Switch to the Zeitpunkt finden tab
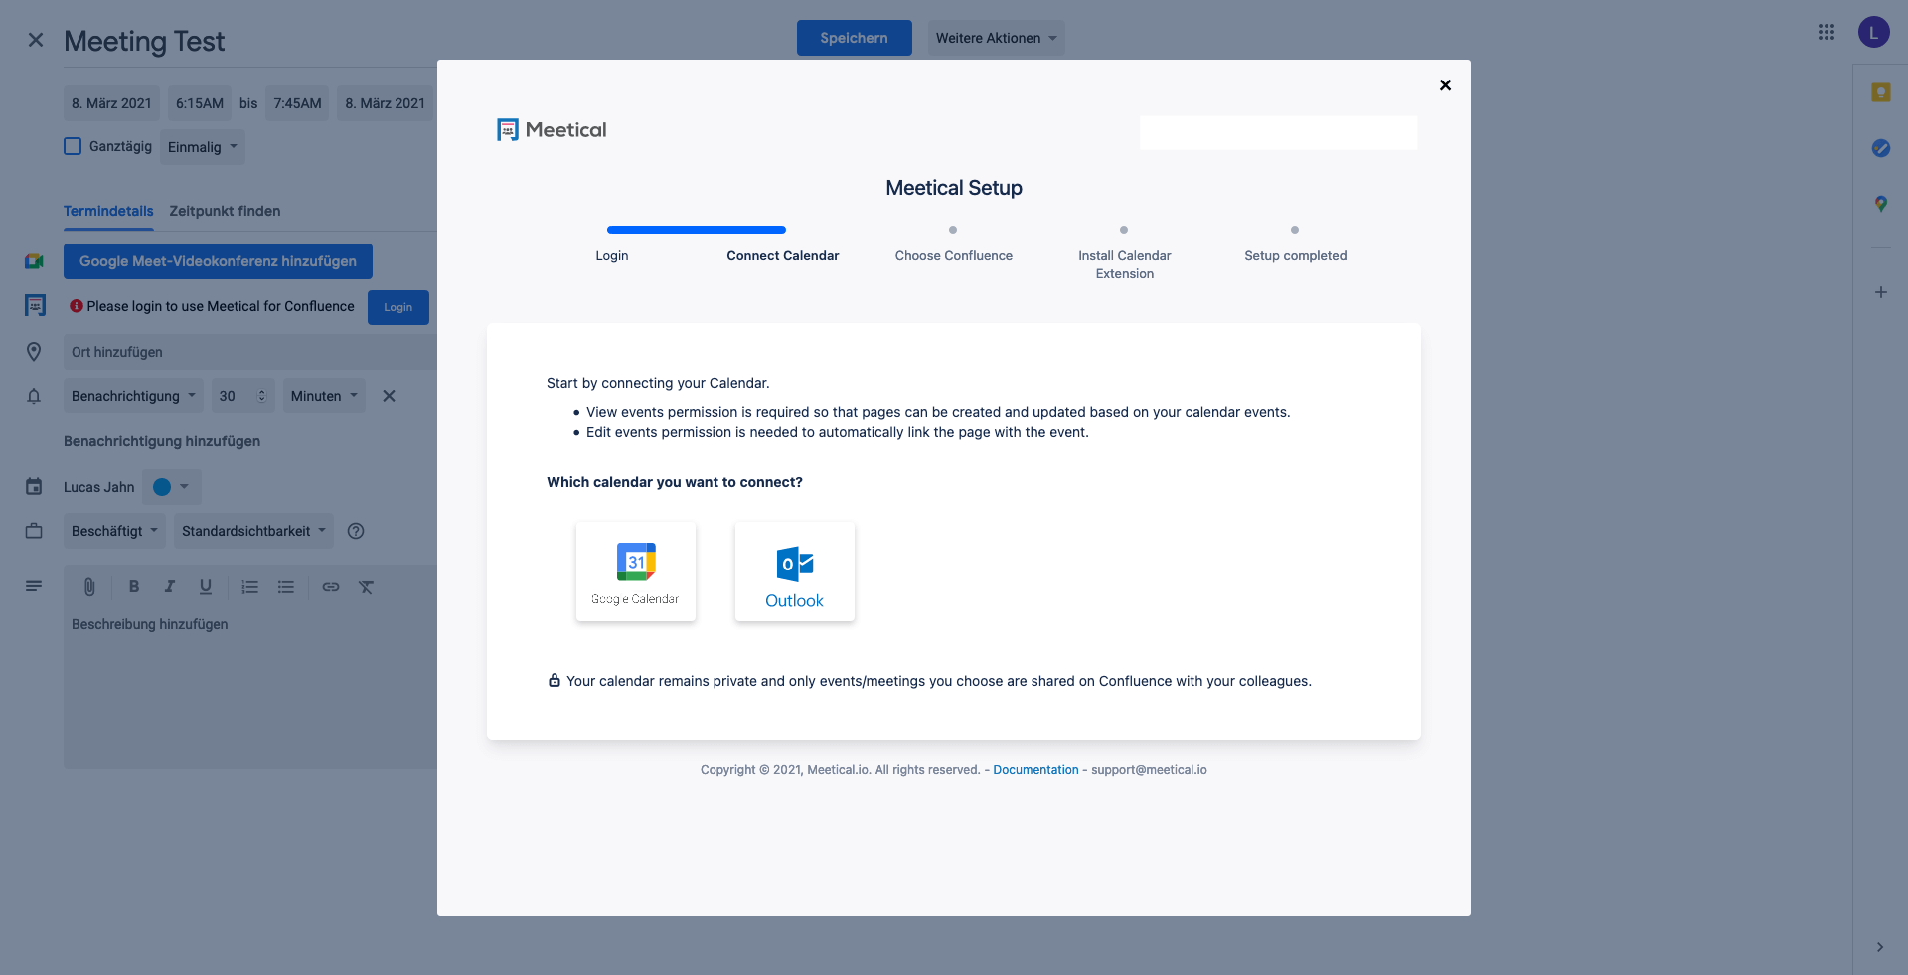The height and width of the screenshot is (975, 1908). tap(225, 211)
